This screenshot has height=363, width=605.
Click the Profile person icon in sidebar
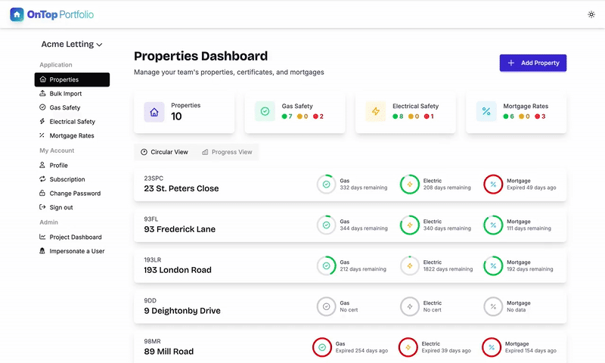pyautogui.click(x=43, y=165)
